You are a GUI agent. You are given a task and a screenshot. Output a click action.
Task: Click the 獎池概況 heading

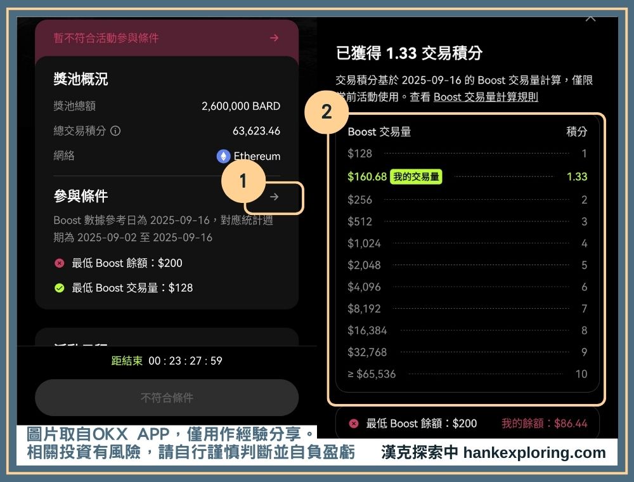click(x=81, y=79)
